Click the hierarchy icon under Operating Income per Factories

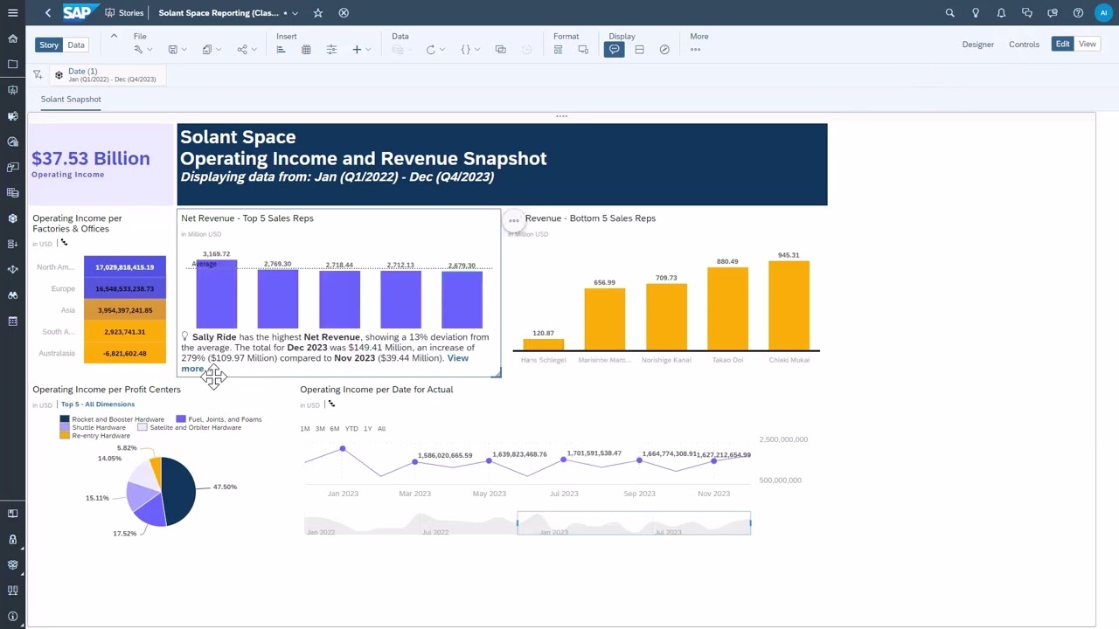click(x=64, y=243)
